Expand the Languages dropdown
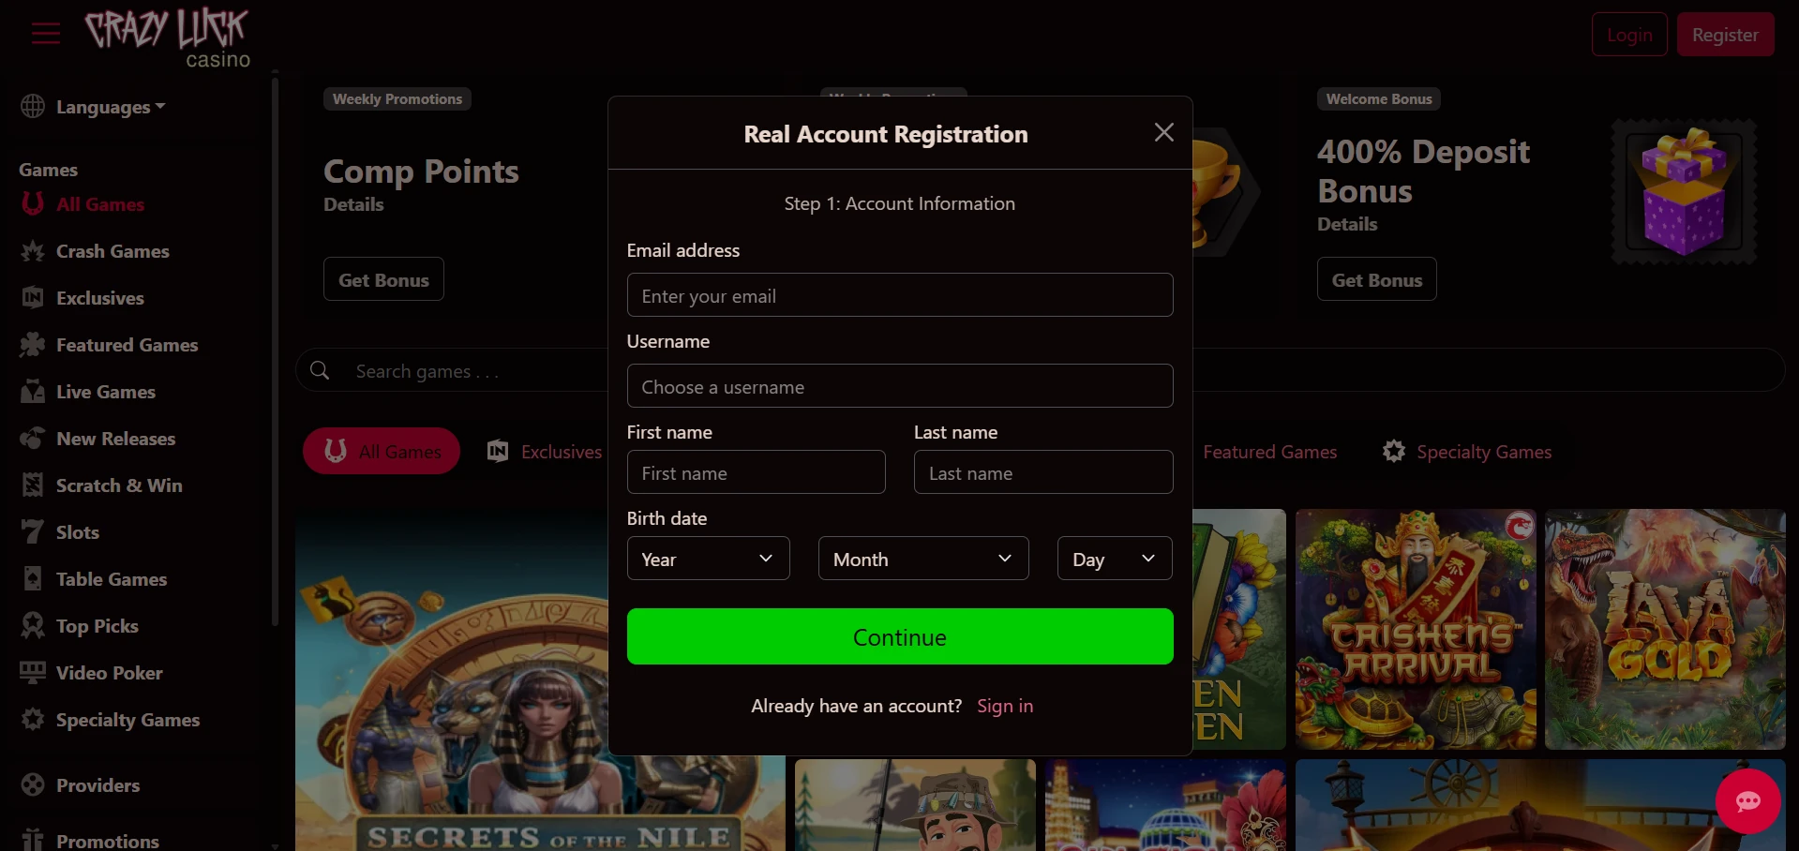Screen dimensions: 1799x851 pyautogui.click(x=111, y=107)
